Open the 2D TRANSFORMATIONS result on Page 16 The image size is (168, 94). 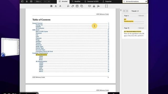tap(134, 34)
